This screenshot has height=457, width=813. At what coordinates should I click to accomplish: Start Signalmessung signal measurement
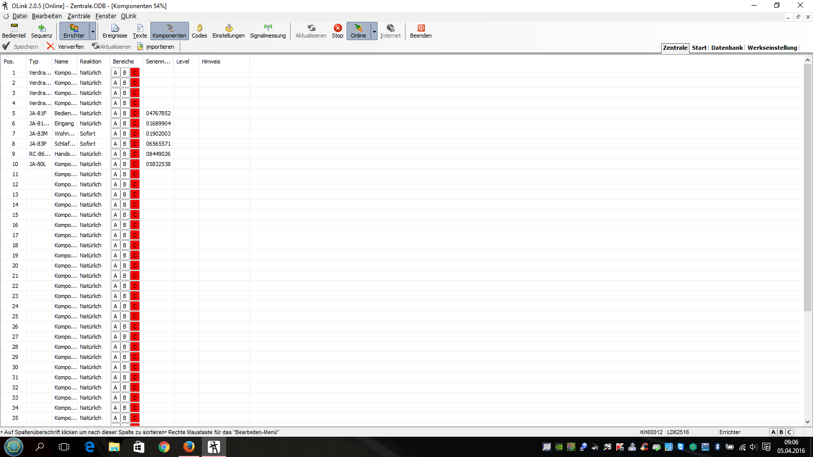(x=268, y=31)
